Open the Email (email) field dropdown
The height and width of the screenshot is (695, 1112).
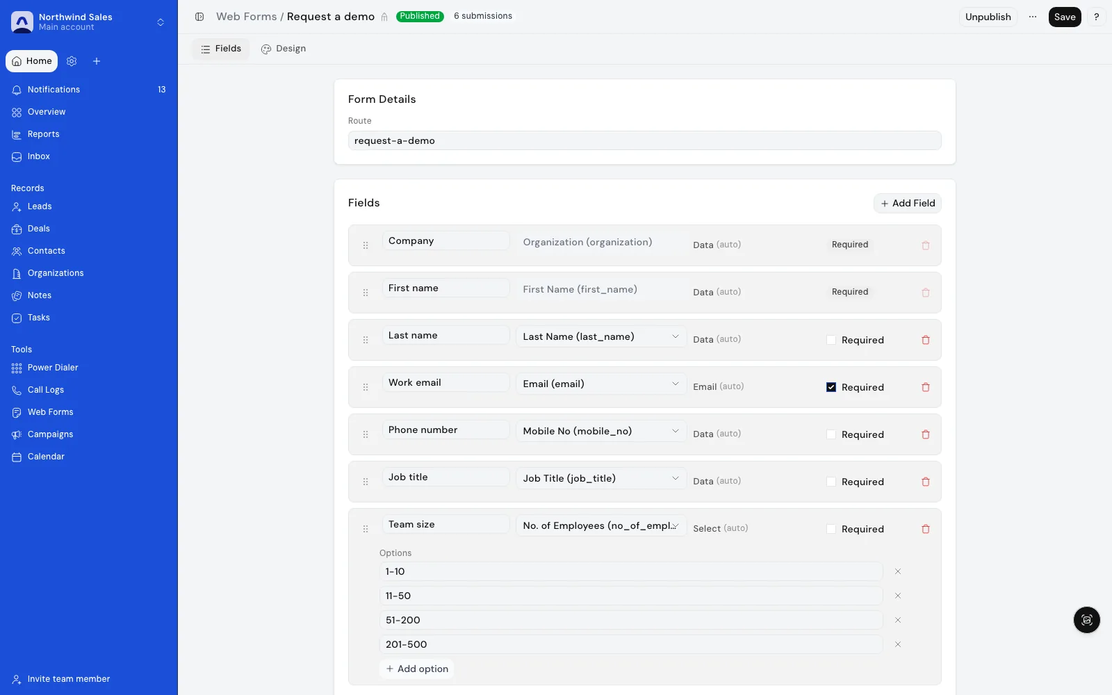pos(601,384)
